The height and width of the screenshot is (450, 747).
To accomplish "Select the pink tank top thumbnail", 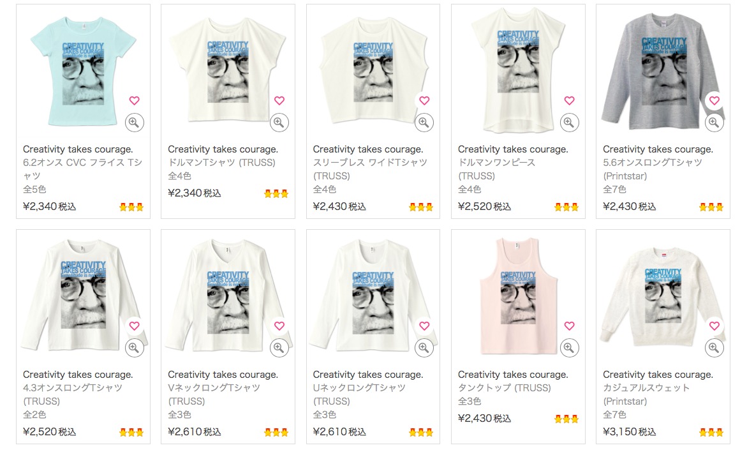I will point(518,296).
